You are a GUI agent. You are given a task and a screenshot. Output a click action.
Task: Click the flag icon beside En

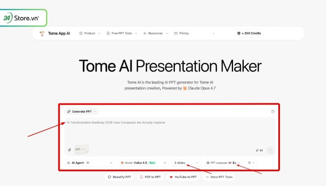(x=230, y=163)
